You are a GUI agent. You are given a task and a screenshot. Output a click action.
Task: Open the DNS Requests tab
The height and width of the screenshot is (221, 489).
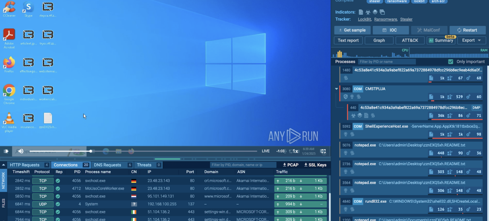112,165
